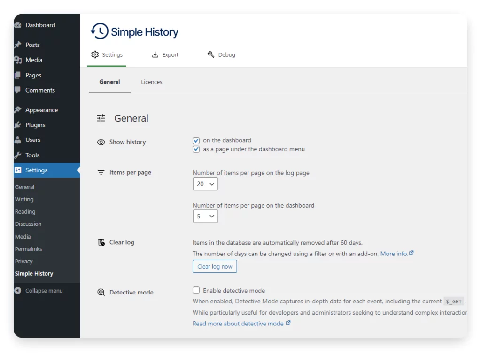Open Posts in the admin menu

47,45
